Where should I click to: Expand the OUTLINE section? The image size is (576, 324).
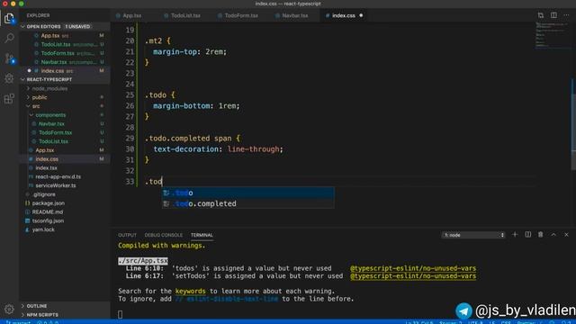coord(64,306)
